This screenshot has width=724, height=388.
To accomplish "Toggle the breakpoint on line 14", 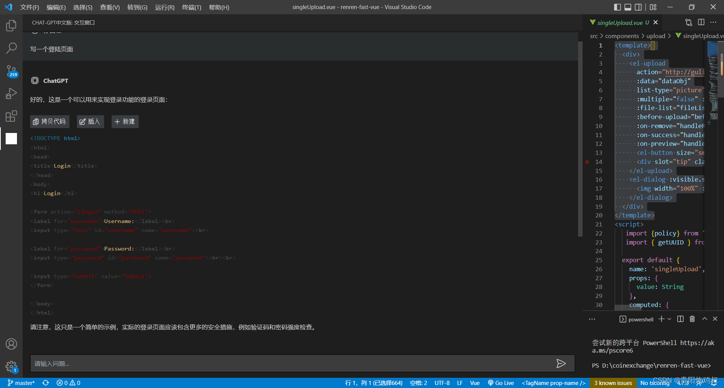I will pyautogui.click(x=587, y=162).
